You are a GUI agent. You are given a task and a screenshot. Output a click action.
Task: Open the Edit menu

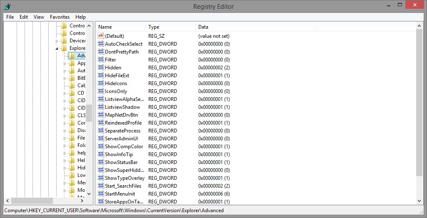point(24,17)
